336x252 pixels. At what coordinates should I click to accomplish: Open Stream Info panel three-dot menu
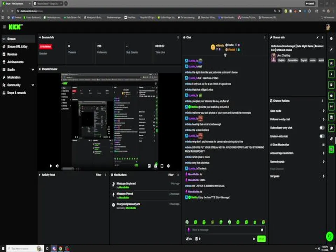(x=322, y=37)
